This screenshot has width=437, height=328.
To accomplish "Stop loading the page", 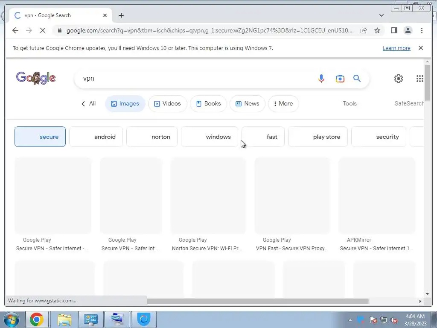I will [x=43, y=30].
